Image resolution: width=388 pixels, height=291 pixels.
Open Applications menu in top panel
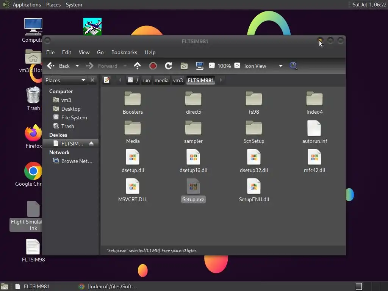coord(27,5)
